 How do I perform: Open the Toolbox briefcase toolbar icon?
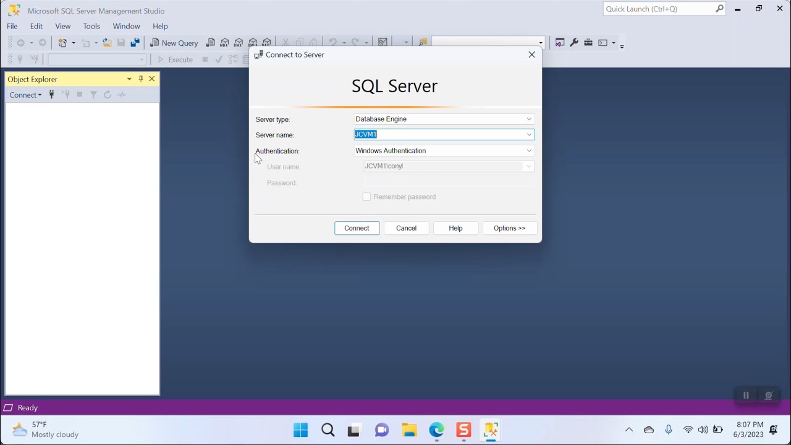pos(588,43)
